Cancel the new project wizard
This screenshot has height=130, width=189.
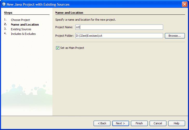coord(158,123)
